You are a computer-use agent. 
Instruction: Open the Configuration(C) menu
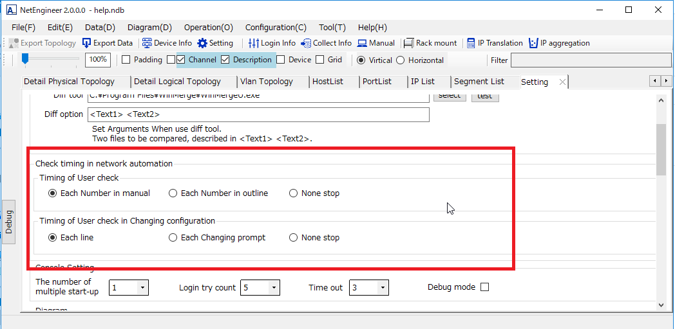pyautogui.click(x=276, y=28)
